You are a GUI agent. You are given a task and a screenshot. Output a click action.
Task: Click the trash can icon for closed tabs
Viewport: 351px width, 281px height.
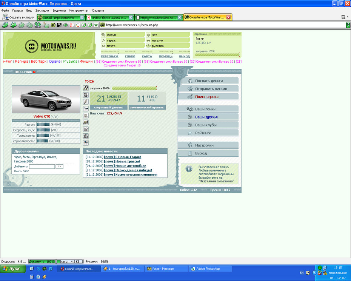343,17
